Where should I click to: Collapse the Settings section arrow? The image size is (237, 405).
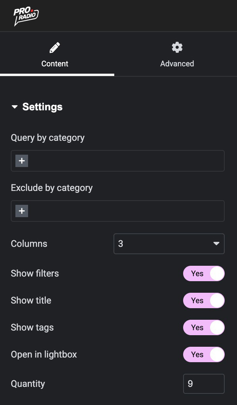point(15,107)
